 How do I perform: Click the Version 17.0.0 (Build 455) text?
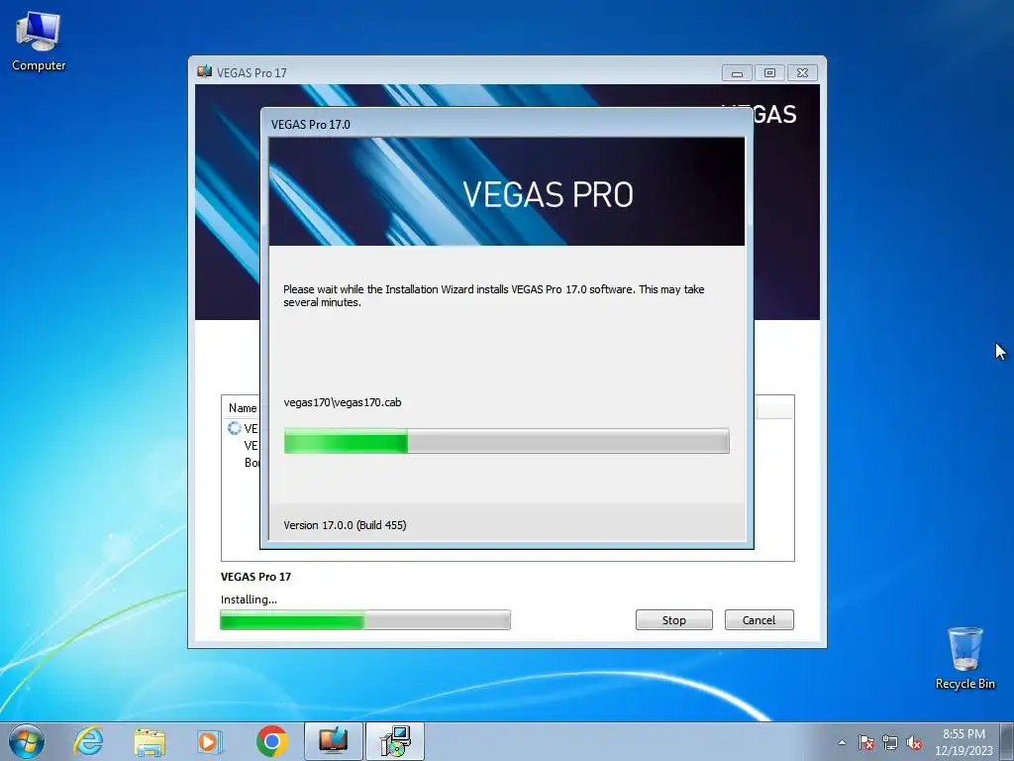pos(345,525)
